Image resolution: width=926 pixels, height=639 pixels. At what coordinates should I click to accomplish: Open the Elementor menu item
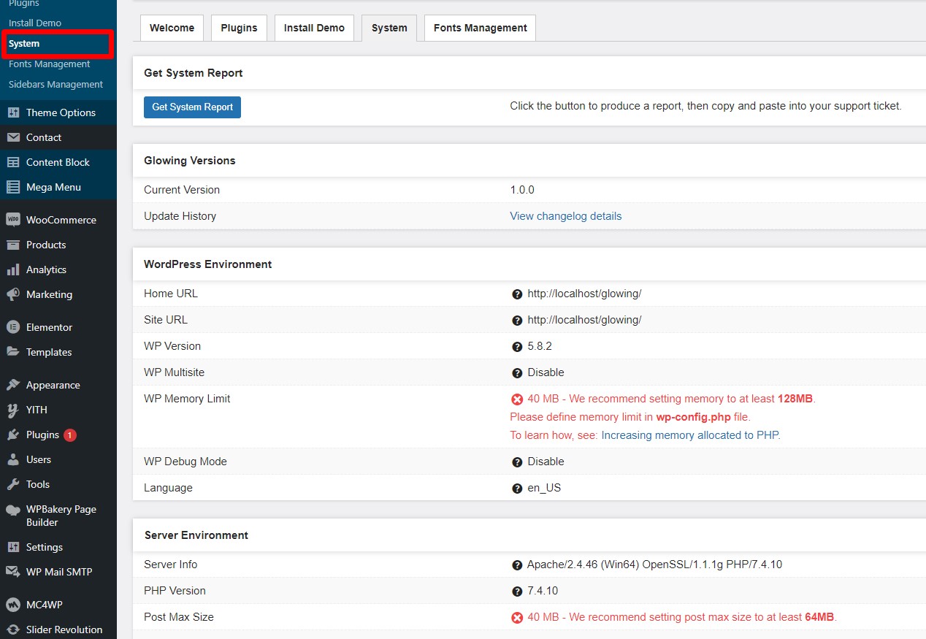(x=58, y=327)
